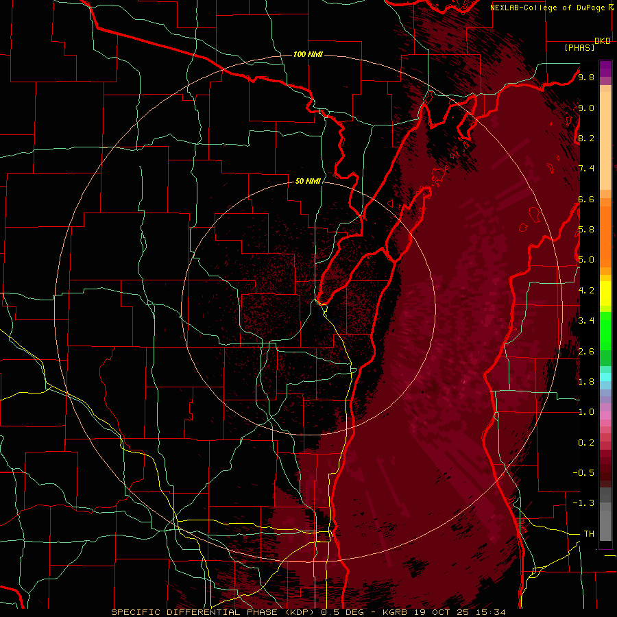Click the DKD product label
The image size is (617, 617).
[603, 41]
